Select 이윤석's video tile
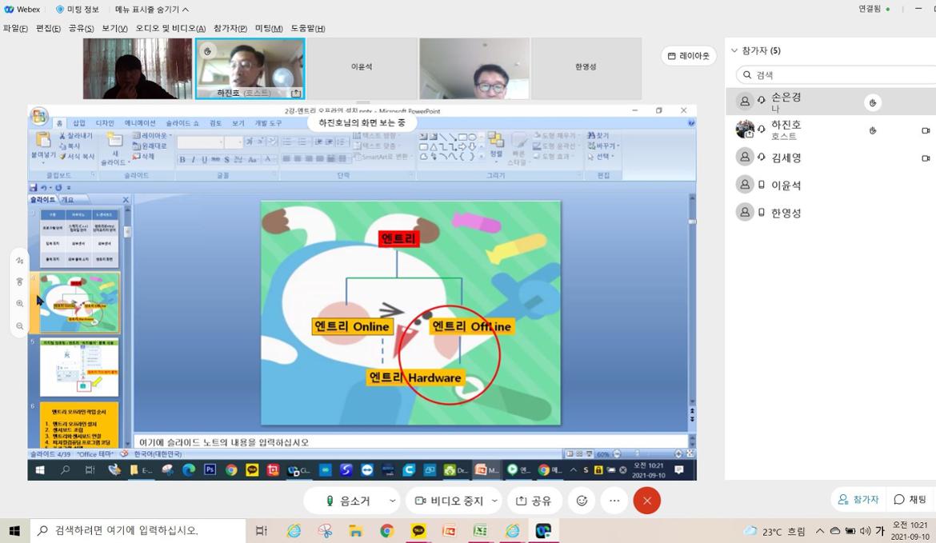The height and width of the screenshot is (543, 936). click(362, 68)
